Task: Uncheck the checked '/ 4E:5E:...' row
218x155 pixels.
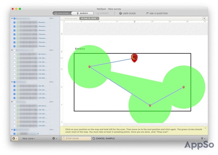Action: pyautogui.click(x=15, y=86)
